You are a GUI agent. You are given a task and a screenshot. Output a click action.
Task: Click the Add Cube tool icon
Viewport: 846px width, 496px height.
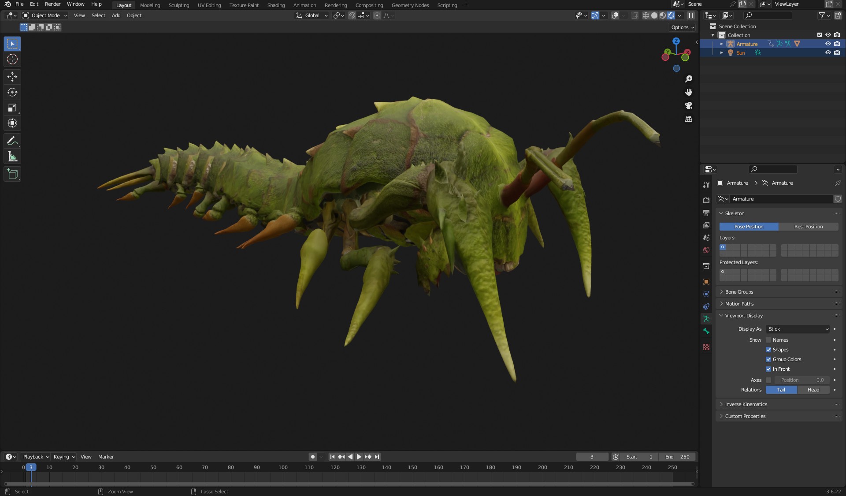coord(12,174)
